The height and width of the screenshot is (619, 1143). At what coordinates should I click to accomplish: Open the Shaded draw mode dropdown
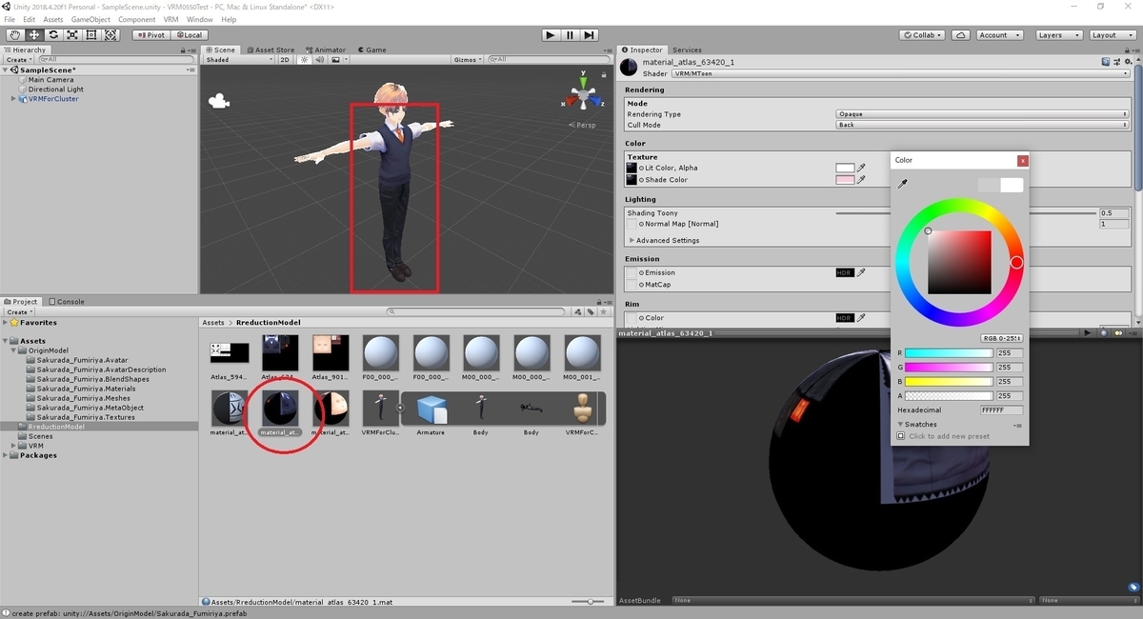point(238,59)
